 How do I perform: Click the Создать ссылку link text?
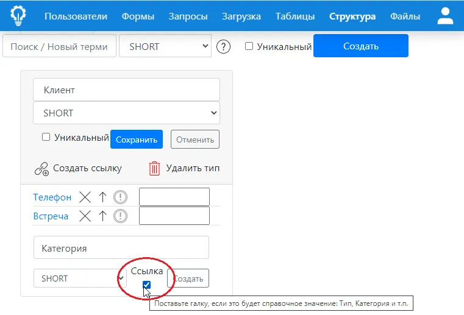coord(87,168)
